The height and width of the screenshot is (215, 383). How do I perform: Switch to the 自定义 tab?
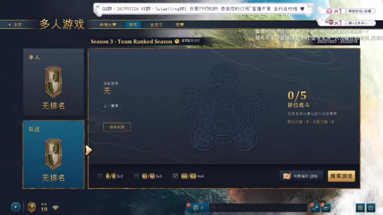157,25
